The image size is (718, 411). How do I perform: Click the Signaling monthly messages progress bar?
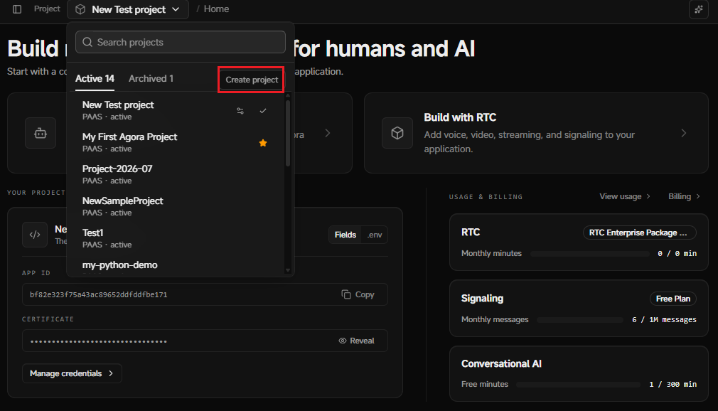point(580,320)
